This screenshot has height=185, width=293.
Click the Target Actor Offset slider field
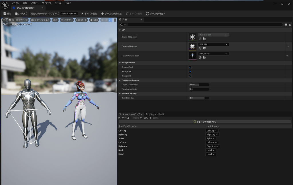199,85
